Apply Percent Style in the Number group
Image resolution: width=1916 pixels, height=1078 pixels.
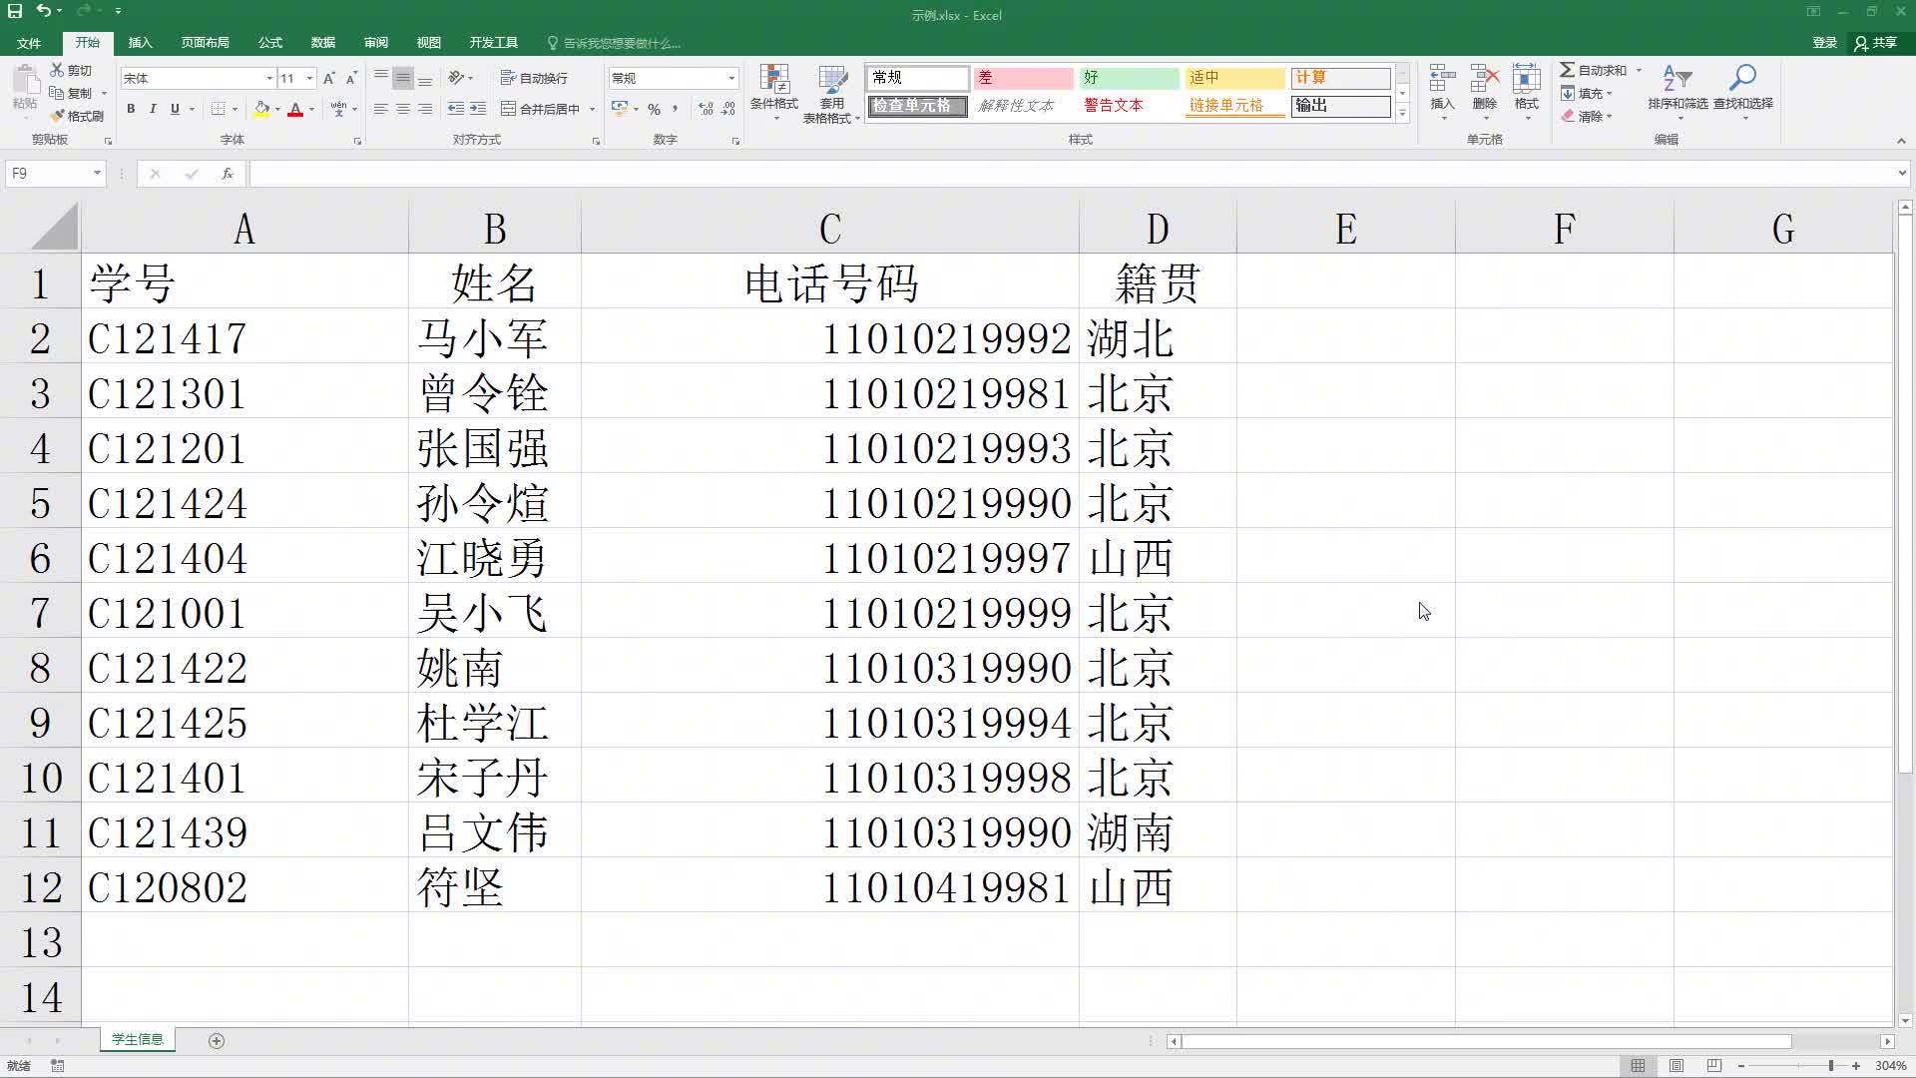coord(654,110)
